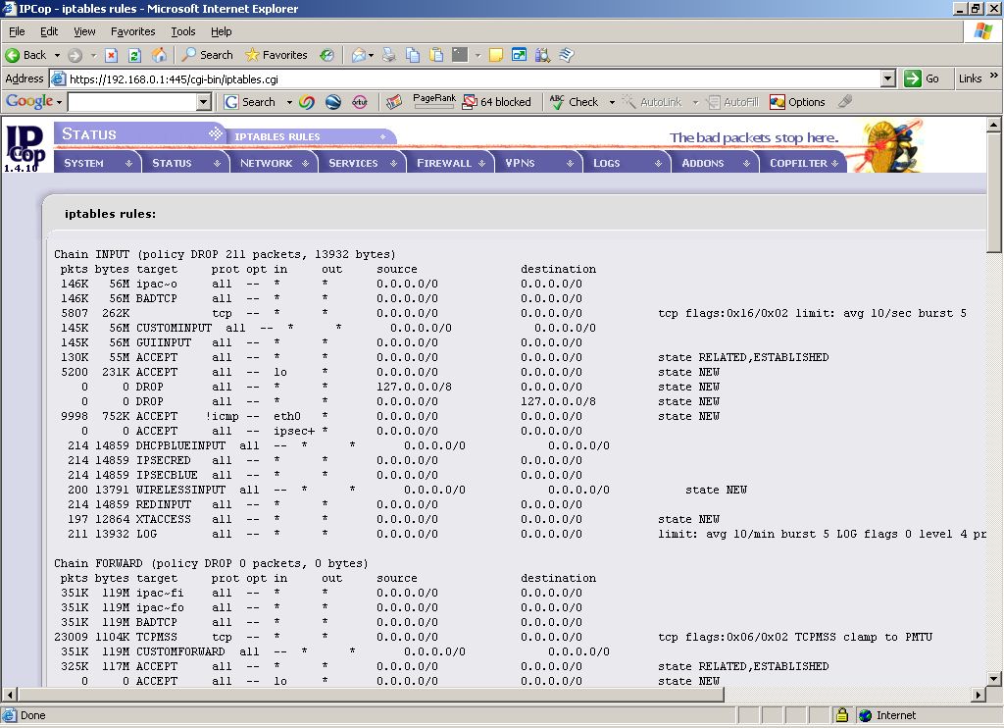Image resolution: width=1004 pixels, height=728 pixels.
Task: Click the highlighter pen icon
Action: tap(845, 101)
